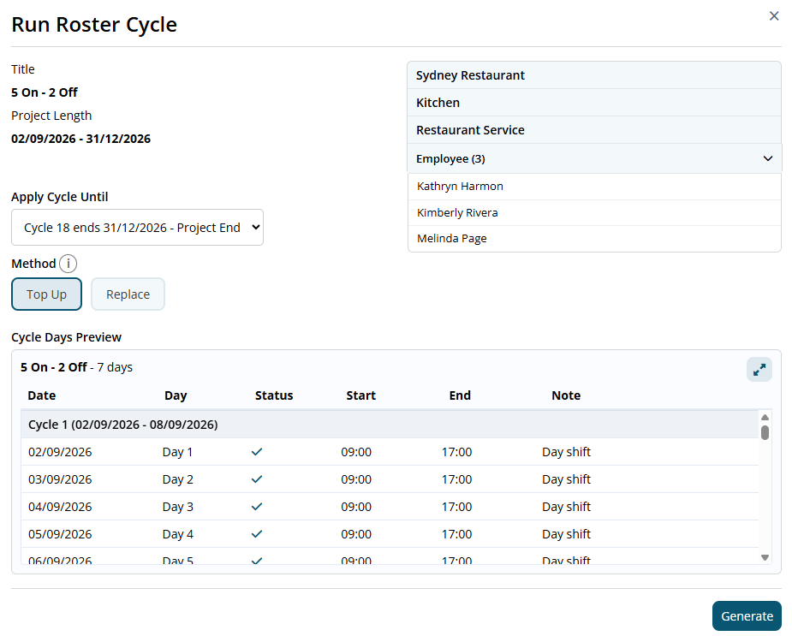Open the Method info icon
Image resolution: width=792 pixels, height=636 pixels.
(68, 264)
